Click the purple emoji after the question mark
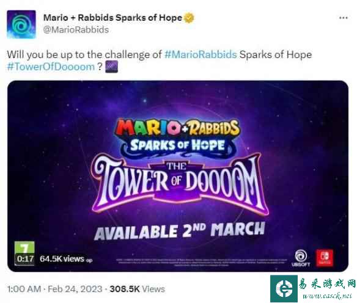Screen dimensions: 357x303 coord(111,67)
